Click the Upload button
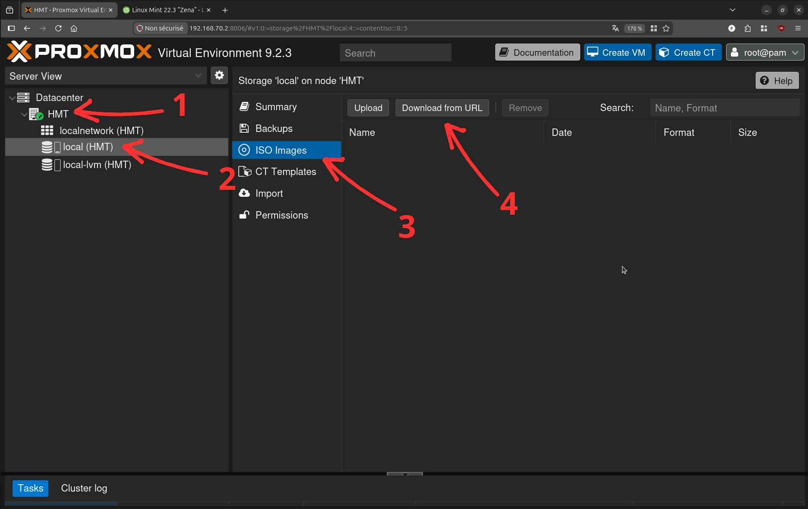Viewport: 808px width, 509px height. coord(368,108)
